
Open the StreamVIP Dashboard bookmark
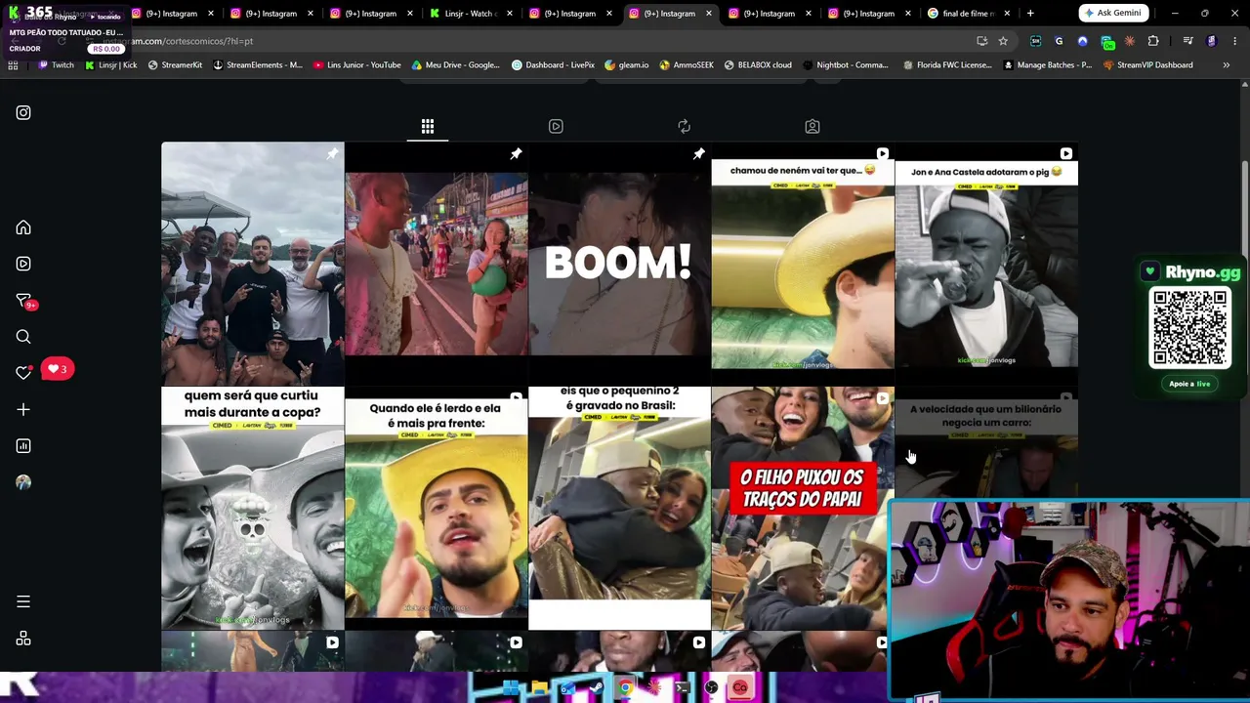pyautogui.click(x=1147, y=65)
